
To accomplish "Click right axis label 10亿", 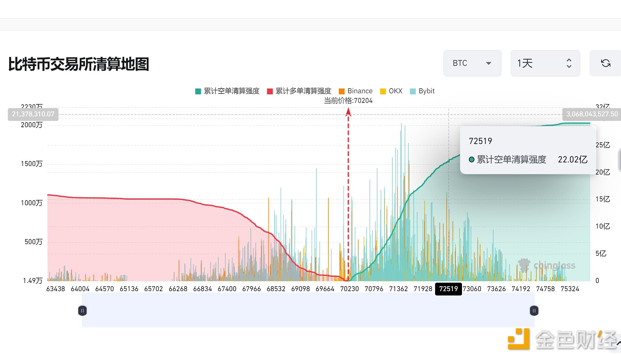I will 603,226.
